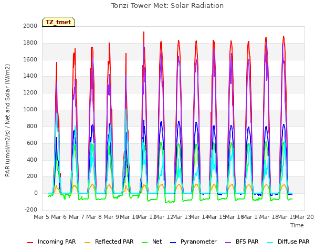Click the Mar 8 x-axis tick label

click(x=94, y=217)
